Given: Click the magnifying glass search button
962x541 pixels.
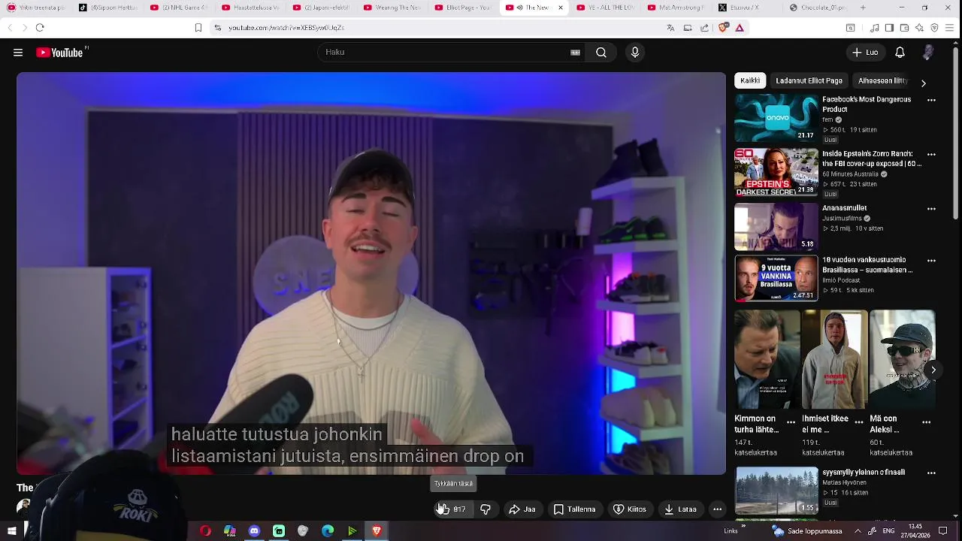Looking at the screenshot, I should (x=601, y=52).
